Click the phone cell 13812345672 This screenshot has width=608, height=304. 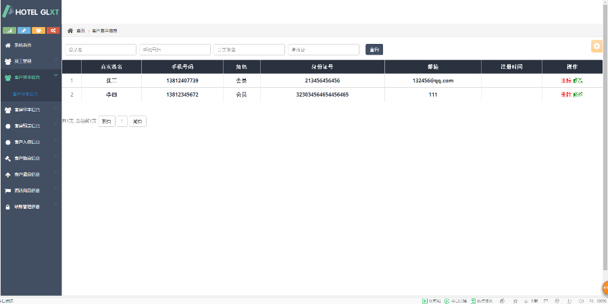182,95
